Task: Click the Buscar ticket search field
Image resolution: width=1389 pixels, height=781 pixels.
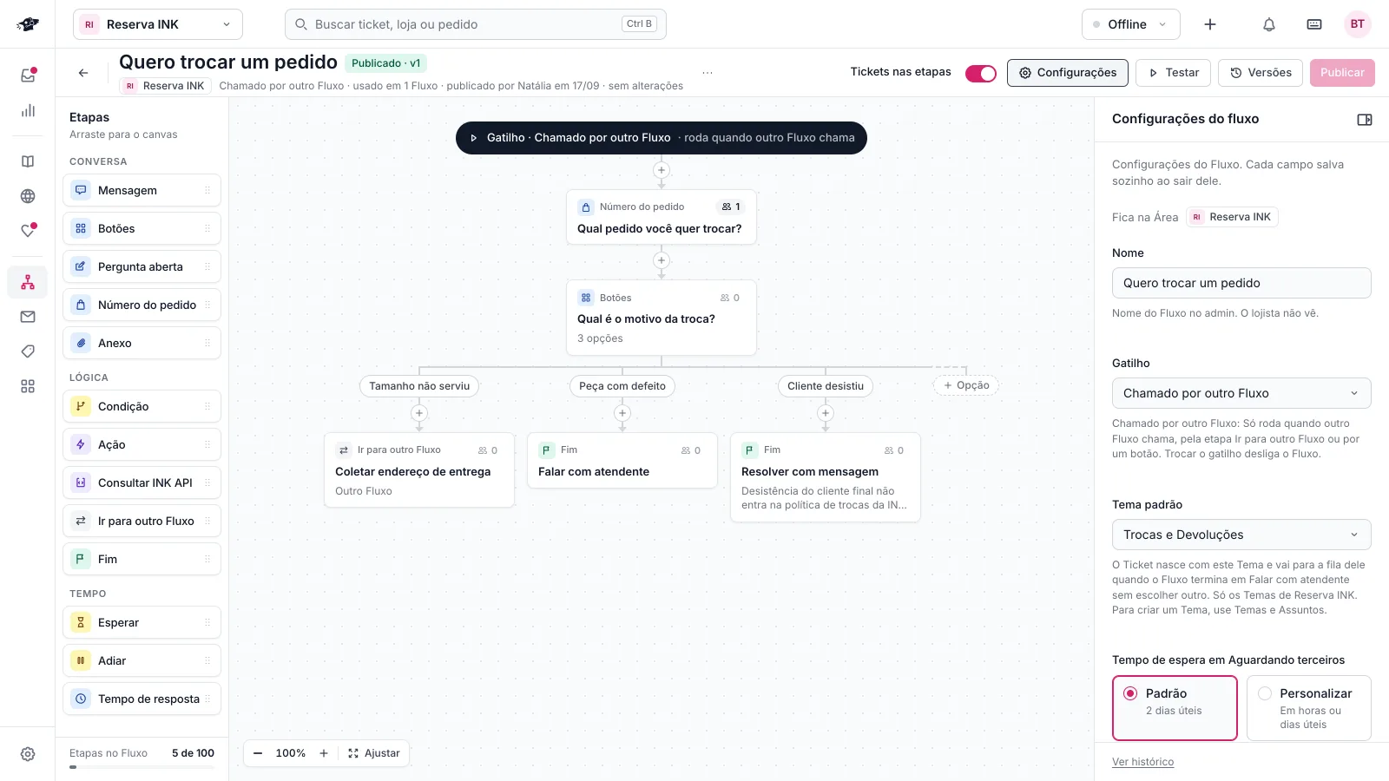Action: click(x=476, y=24)
